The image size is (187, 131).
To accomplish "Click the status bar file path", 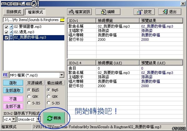I will (x=97, y=127).
